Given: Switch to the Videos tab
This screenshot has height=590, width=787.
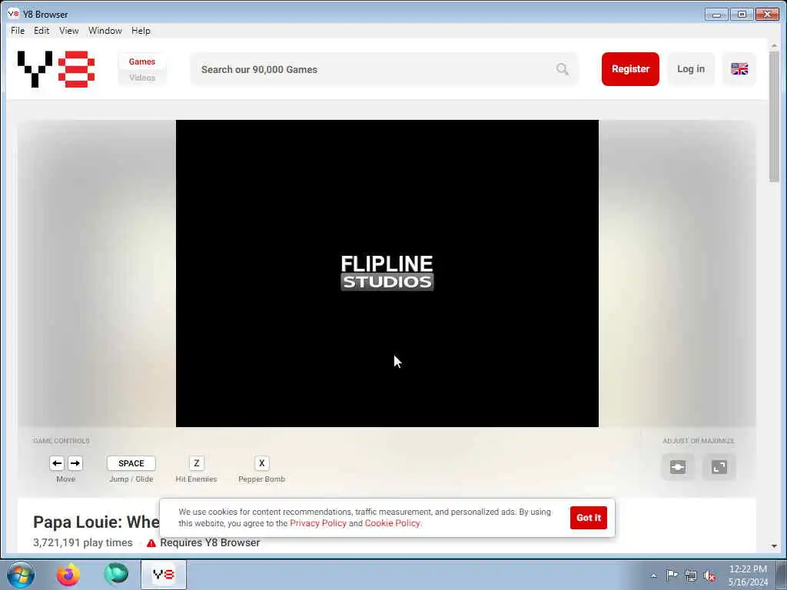Looking at the screenshot, I should click(x=142, y=78).
